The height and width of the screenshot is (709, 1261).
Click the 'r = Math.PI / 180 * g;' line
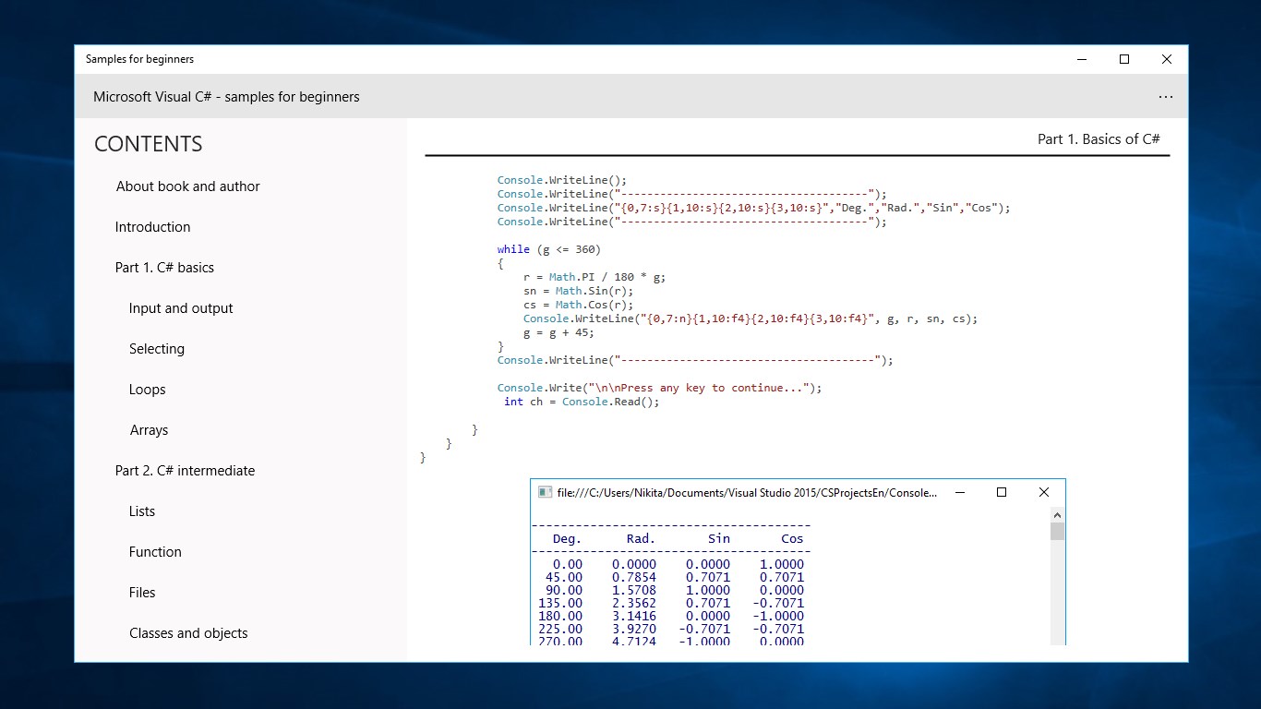point(594,277)
